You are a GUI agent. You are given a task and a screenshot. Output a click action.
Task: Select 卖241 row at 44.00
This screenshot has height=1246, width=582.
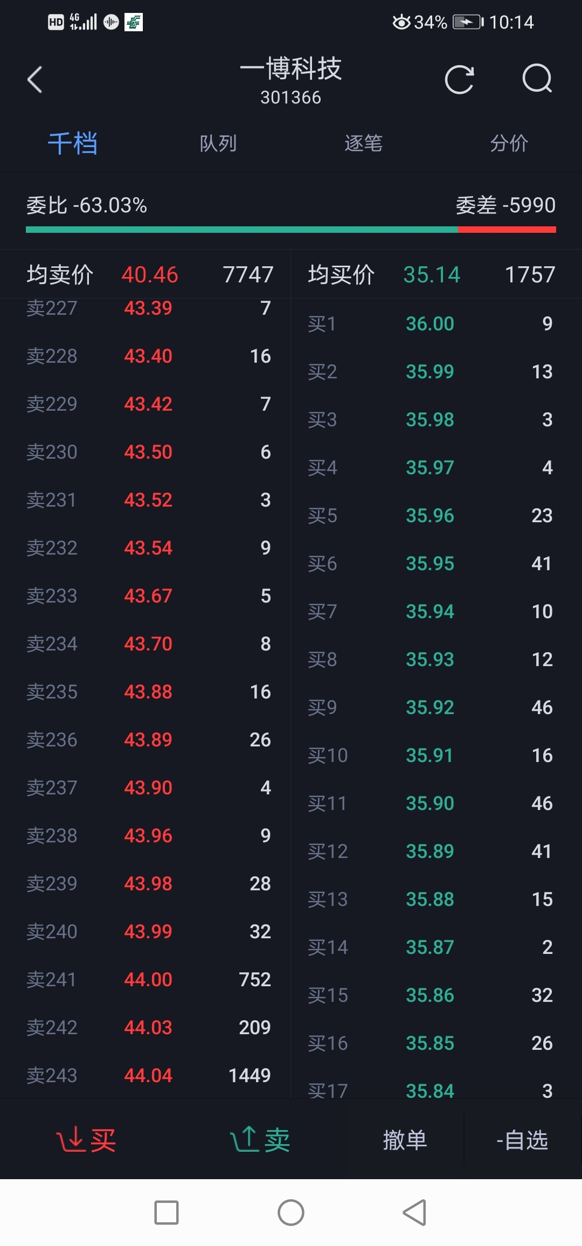coord(148,979)
